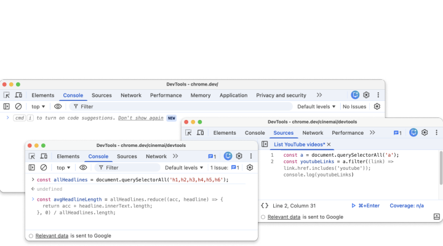Open top context dropdown in chrome.dev/ window
The height and width of the screenshot is (246, 443).
tap(38, 106)
